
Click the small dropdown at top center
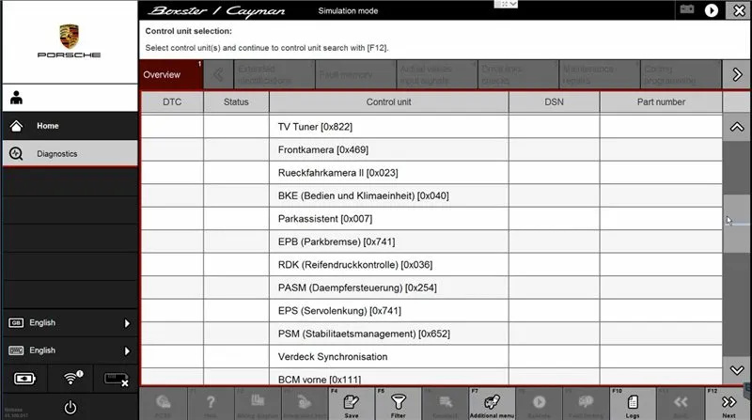click(506, 4)
